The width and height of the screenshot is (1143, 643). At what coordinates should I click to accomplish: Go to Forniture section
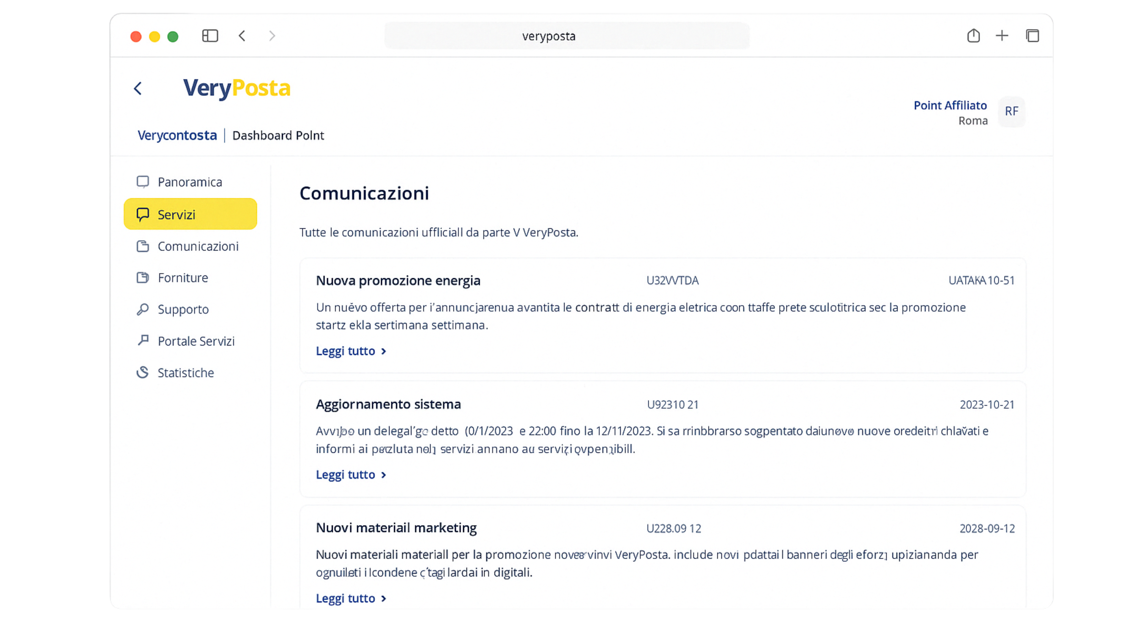190,277
